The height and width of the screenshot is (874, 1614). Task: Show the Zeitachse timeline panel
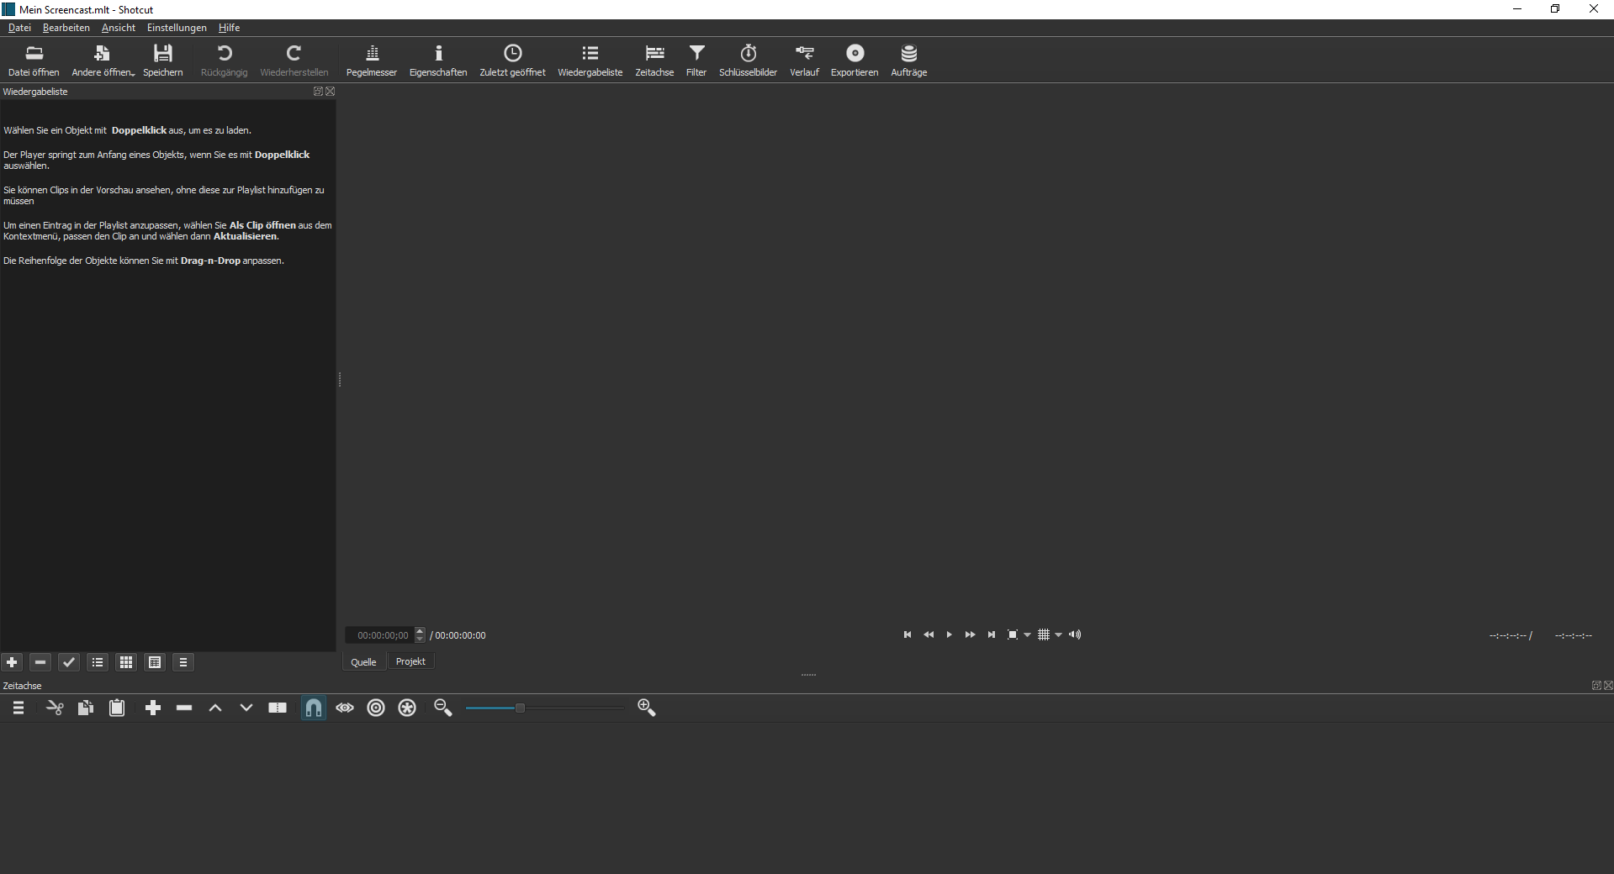click(654, 61)
